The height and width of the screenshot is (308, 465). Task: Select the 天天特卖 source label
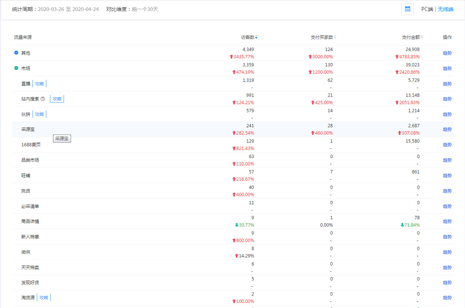coord(30,268)
